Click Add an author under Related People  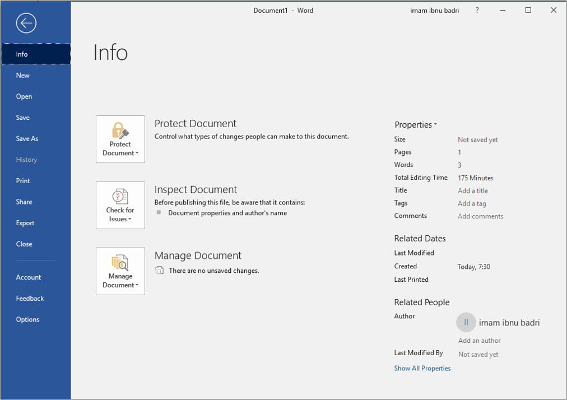479,340
